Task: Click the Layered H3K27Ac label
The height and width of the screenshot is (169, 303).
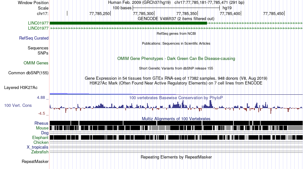Action: [21, 87]
